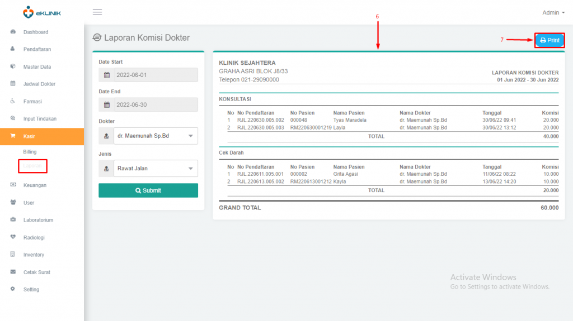Click the Print button

coord(549,40)
